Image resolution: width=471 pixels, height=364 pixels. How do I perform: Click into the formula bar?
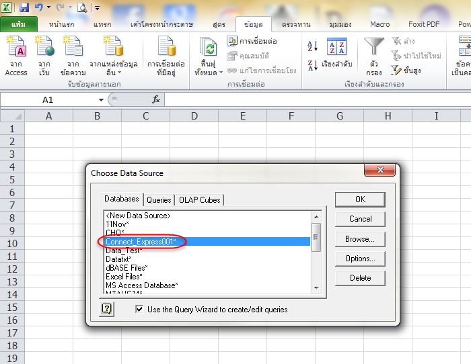click(x=317, y=99)
